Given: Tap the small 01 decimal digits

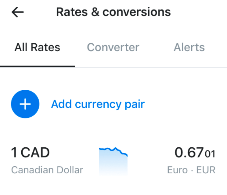Looking at the screenshot, I should point(210,154).
